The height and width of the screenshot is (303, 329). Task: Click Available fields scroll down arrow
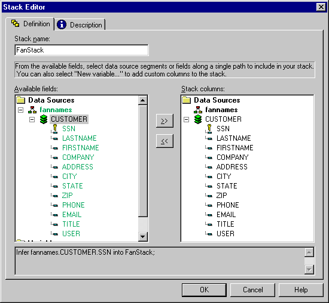pos(143,237)
